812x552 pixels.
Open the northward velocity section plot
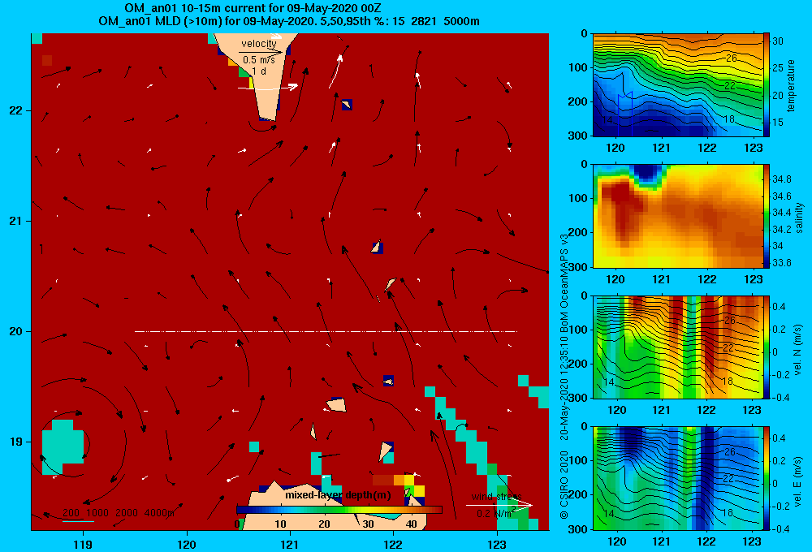pos(677,347)
